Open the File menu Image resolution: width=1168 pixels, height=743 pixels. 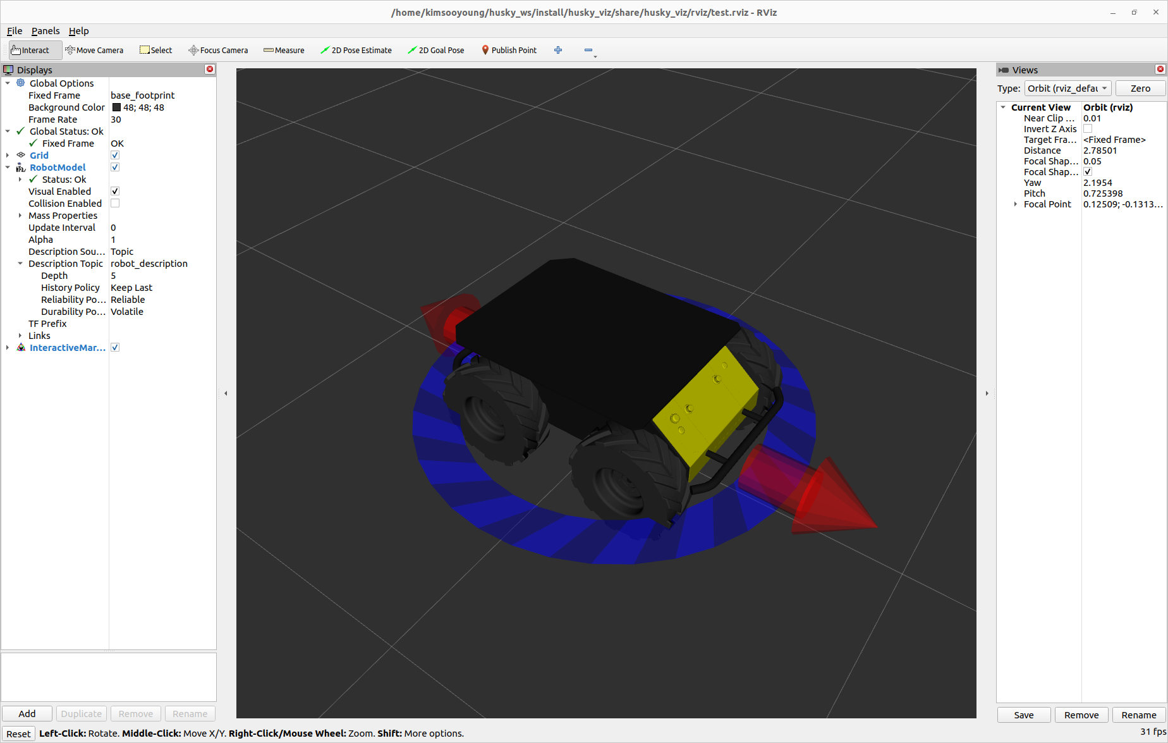pyautogui.click(x=15, y=31)
